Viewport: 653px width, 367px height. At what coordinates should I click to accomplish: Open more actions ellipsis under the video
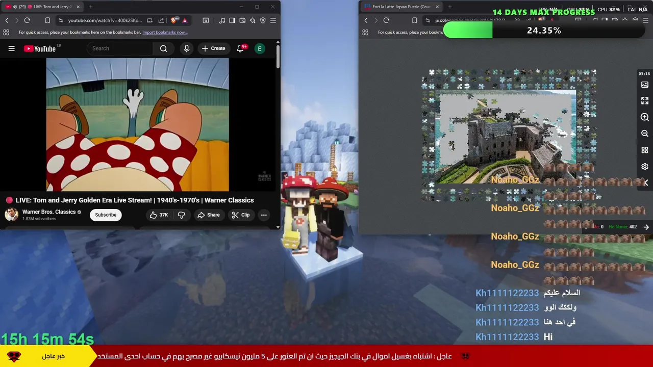tap(264, 215)
